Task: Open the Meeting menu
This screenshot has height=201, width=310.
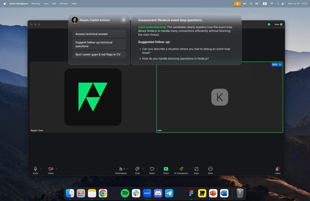Action: 36,4
